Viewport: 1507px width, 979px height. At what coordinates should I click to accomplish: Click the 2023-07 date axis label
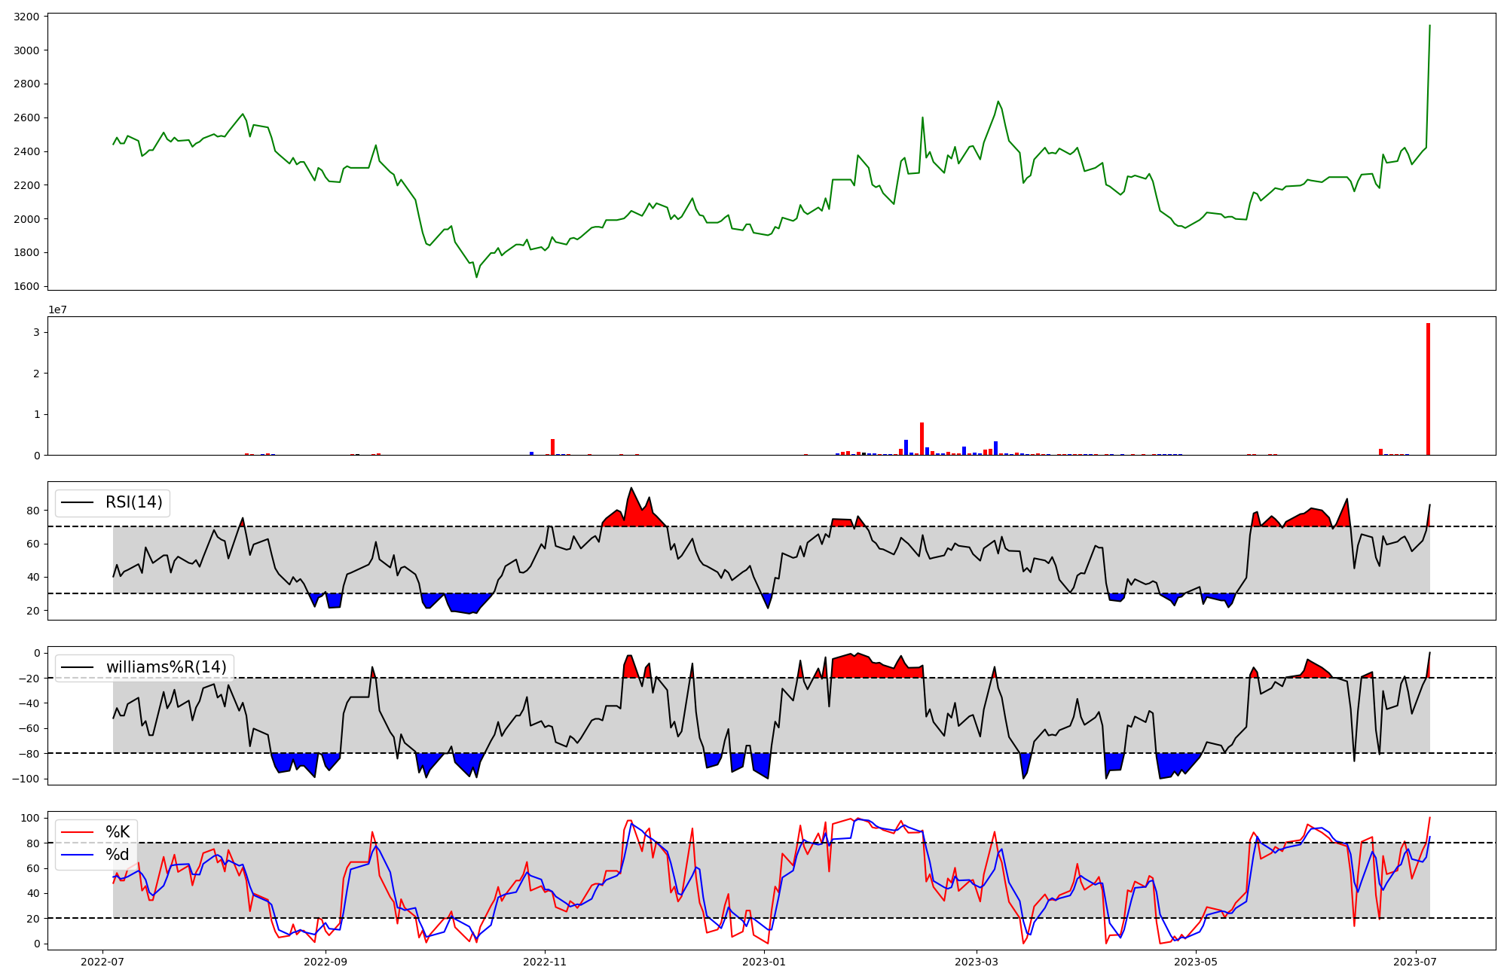pos(1415,962)
